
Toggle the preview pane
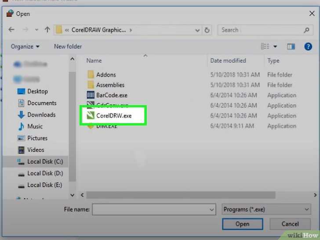[x=291, y=47]
